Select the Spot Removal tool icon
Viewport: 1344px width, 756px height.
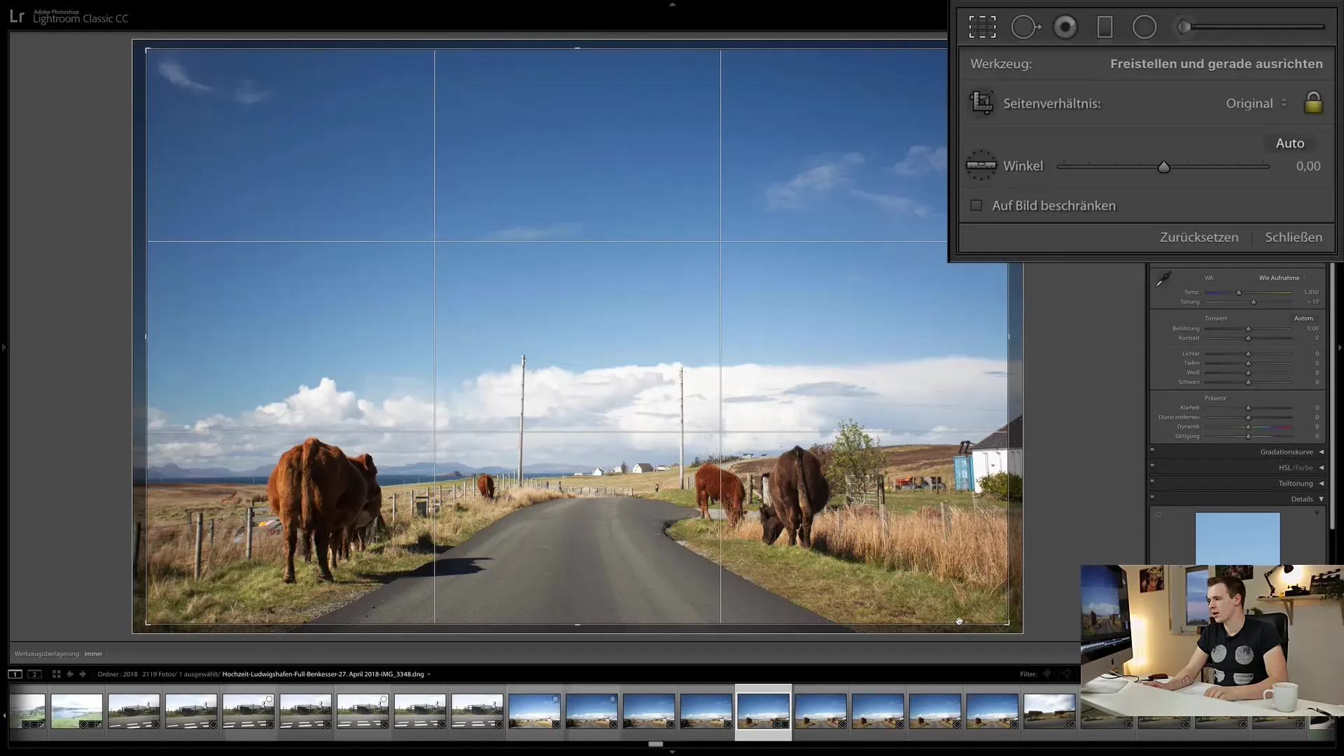point(1025,27)
